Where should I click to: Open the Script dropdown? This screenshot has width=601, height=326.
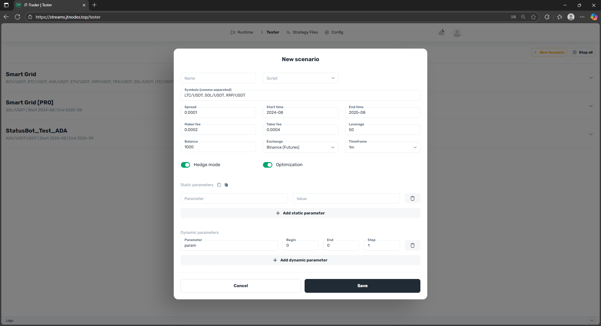[300, 78]
